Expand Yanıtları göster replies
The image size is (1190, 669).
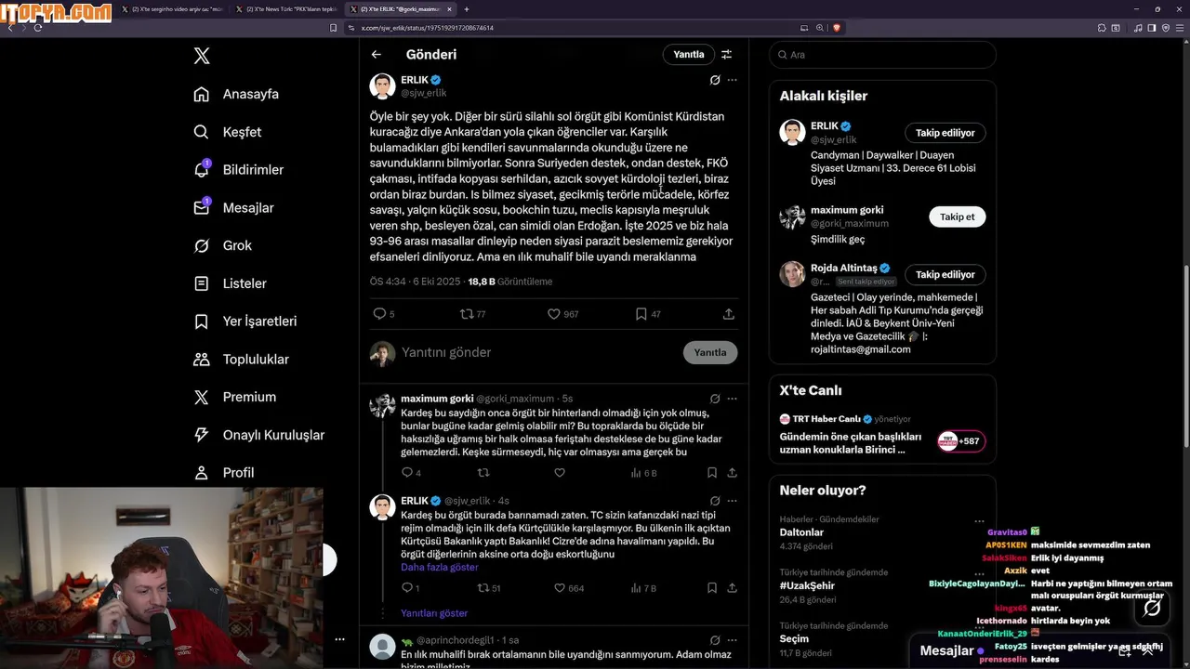pos(434,613)
